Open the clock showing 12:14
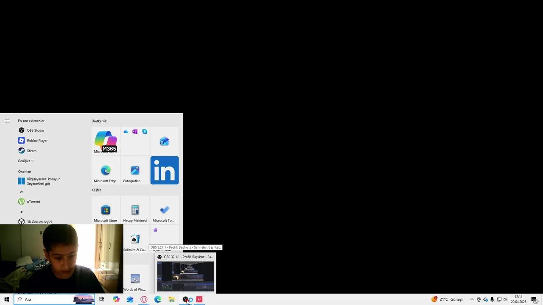 click(x=518, y=299)
